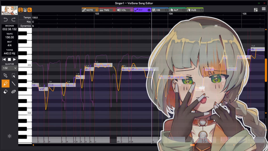This screenshot has height=151, width=268.
Task: Click the Tempo value 156.0 in track header
Action: tap(35, 18)
